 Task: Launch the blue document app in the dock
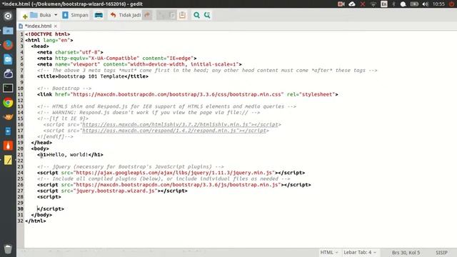click(x=8, y=59)
